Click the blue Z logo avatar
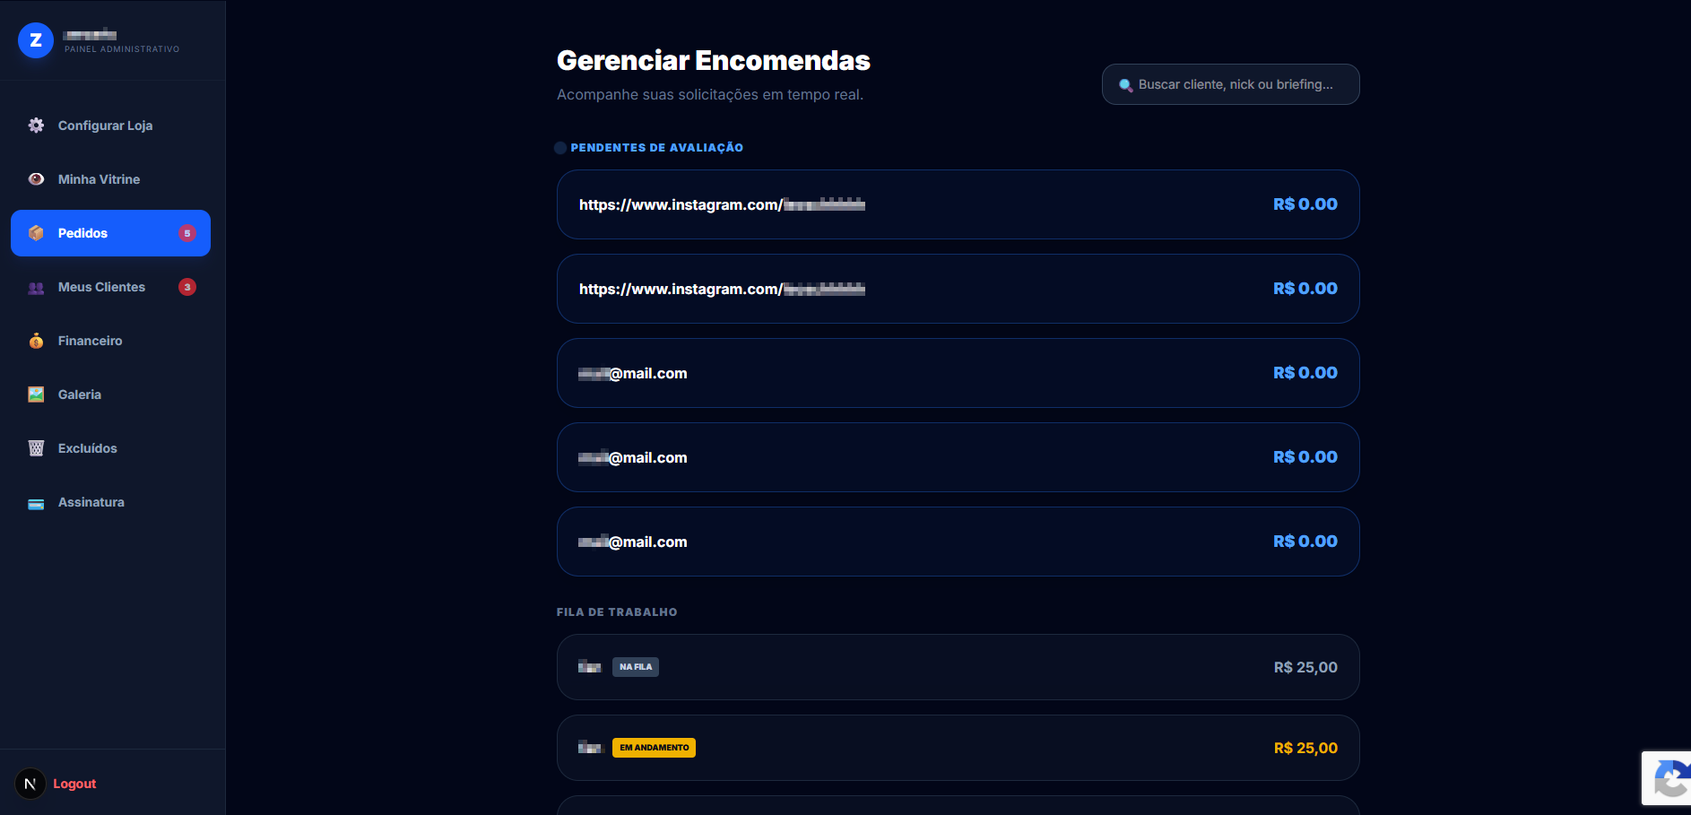Viewport: 1691px width, 815px height. [36, 40]
